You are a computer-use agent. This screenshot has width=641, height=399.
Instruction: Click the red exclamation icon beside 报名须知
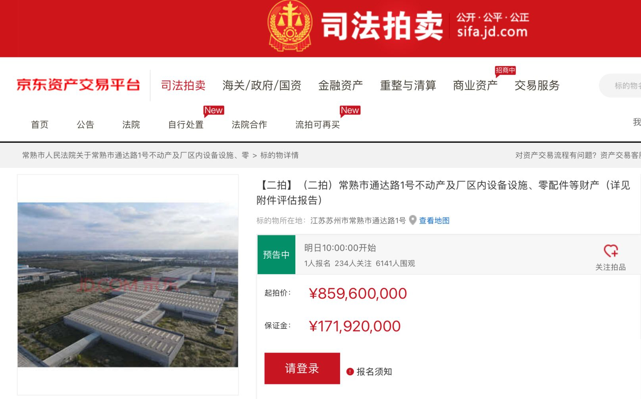(350, 372)
